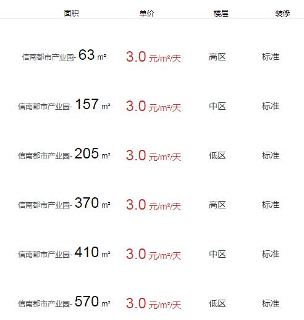Open the 信南都市产业园- 157 m² listing
This screenshot has height=320, width=304.
point(64,105)
